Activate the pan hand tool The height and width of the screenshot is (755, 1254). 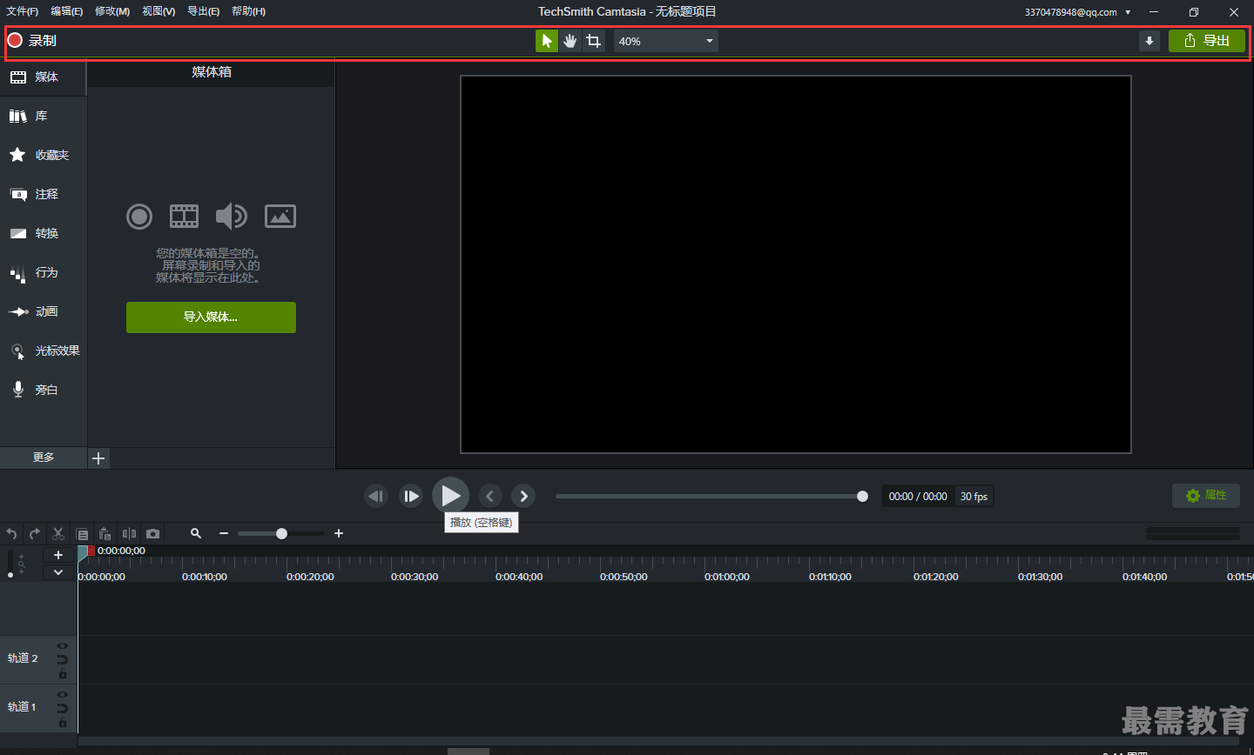pos(570,41)
